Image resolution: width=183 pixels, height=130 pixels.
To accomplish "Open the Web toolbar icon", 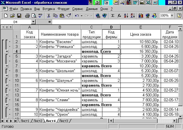I will pyautogui.click(x=105, y=15).
